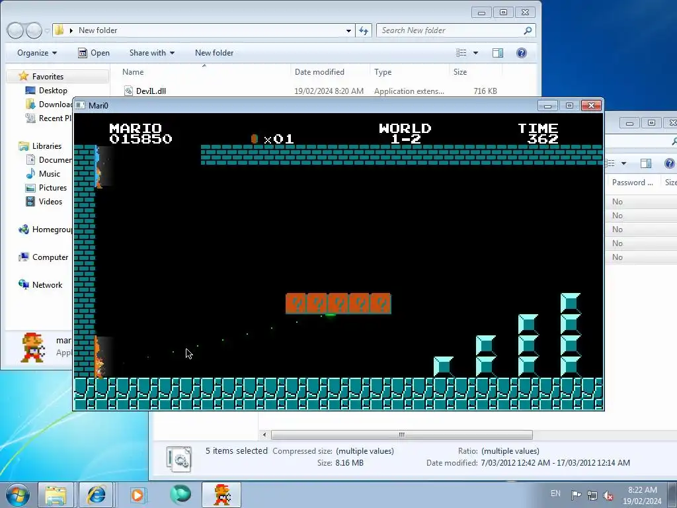Click the Organize dropdown in Explorer toolbar

pyautogui.click(x=37, y=53)
